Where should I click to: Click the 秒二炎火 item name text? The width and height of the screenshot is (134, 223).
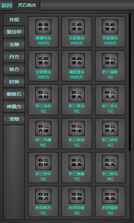coord(110,106)
